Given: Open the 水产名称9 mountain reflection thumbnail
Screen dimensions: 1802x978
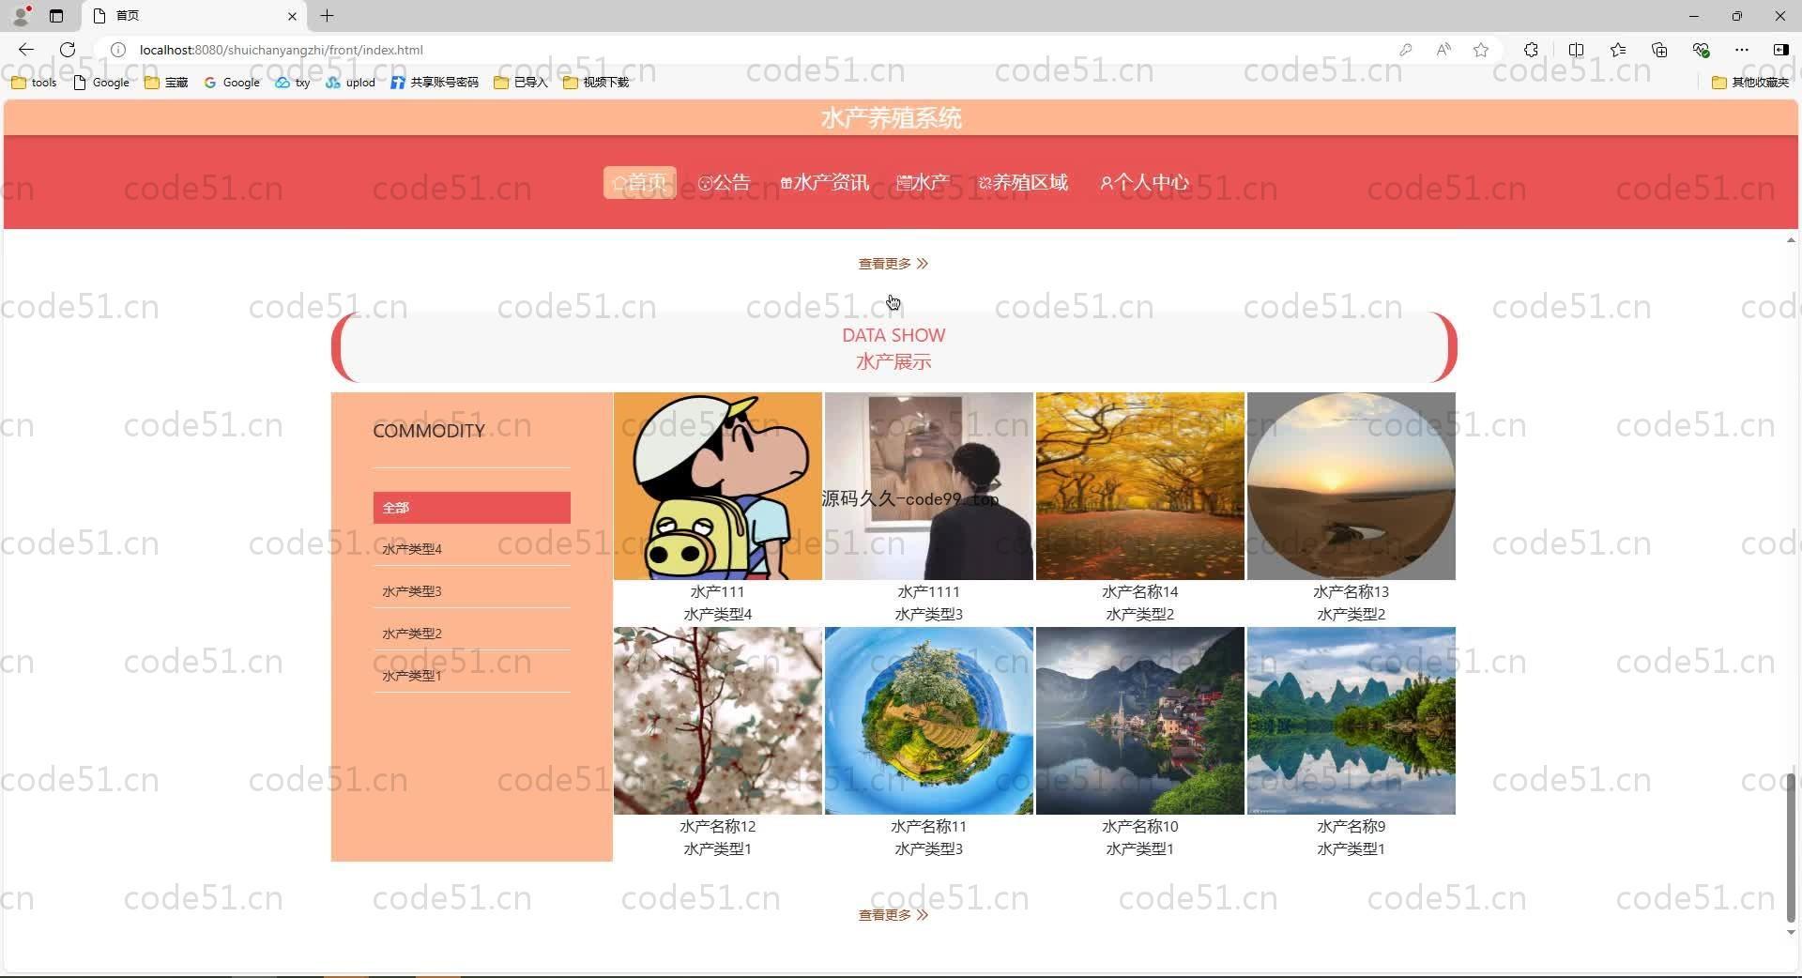Looking at the screenshot, I should (1351, 721).
